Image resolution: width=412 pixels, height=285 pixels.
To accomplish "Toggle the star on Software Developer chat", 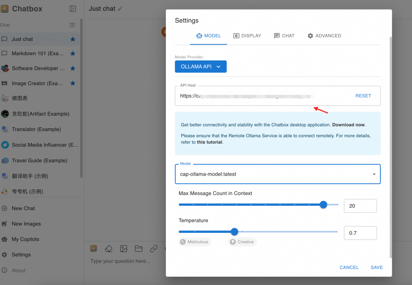I will point(73,68).
